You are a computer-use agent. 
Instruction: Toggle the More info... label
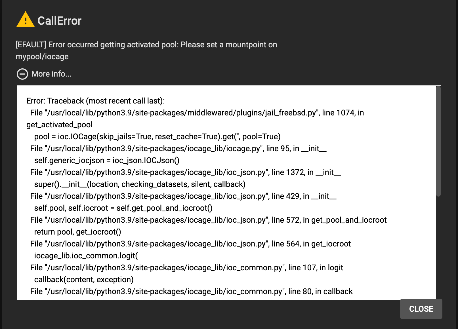tap(51, 74)
